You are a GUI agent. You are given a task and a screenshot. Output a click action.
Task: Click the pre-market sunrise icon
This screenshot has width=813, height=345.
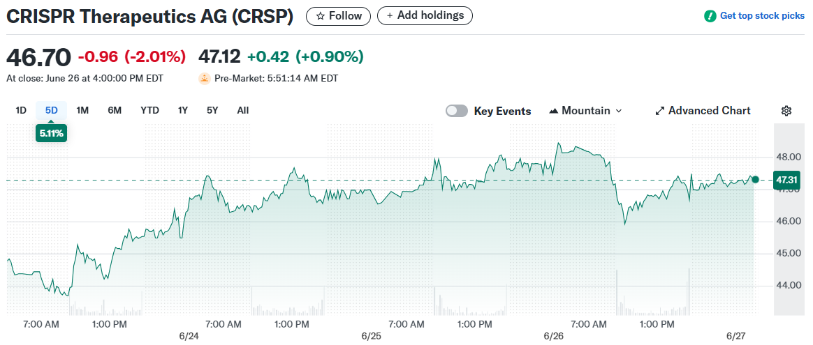point(204,79)
